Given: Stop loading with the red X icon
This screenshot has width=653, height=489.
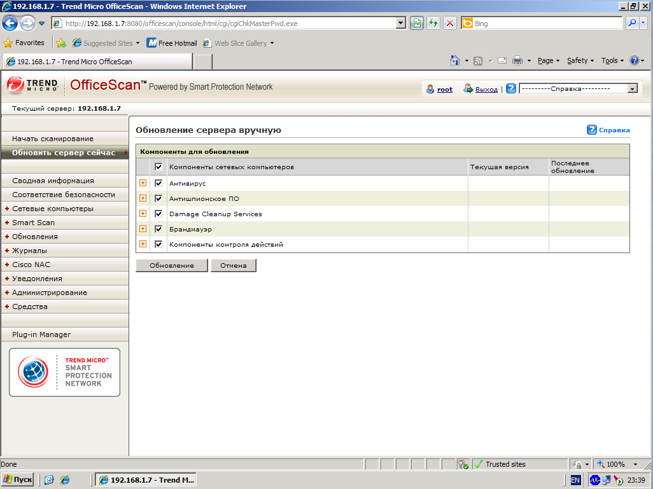Looking at the screenshot, I should pos(450,24).
